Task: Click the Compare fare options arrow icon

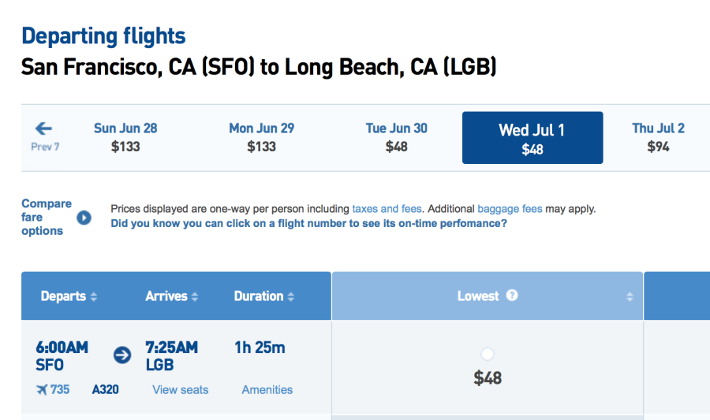Action: (84, 217)
